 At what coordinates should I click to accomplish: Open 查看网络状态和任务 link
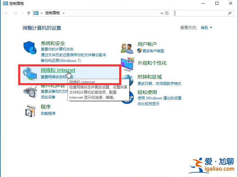pyautogui.click(x=57, y=77)
